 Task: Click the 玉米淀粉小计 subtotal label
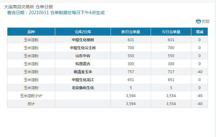point(31,96)
